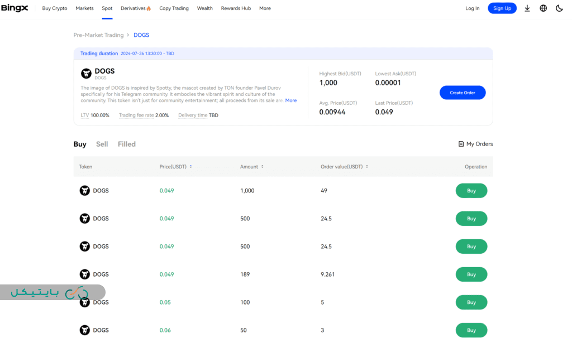Toggle dark mode moon icon
Image resolution: width=572 pixels, height=338 pixels.
click(559, 8)
